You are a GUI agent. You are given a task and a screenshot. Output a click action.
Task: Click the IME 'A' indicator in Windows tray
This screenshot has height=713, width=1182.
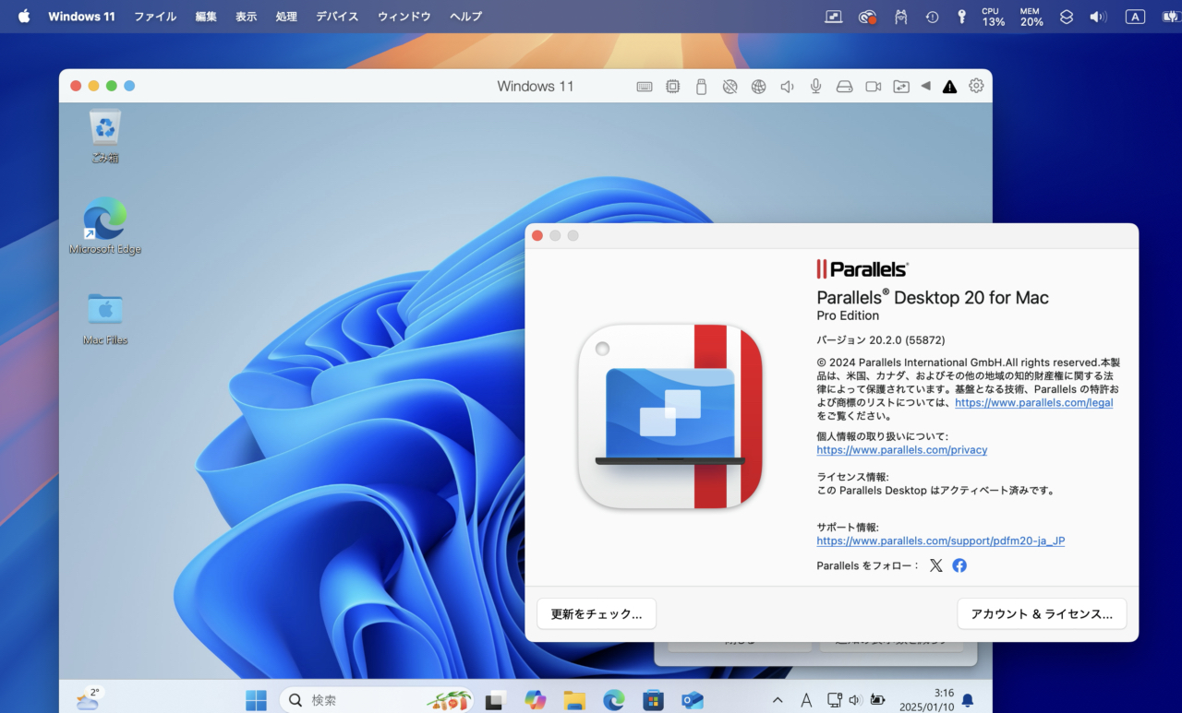806,700
